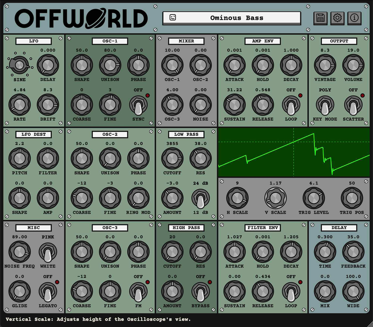
Task: Toggle the OSC-1 SYNC switch
Action: click(x=138, y=105)
